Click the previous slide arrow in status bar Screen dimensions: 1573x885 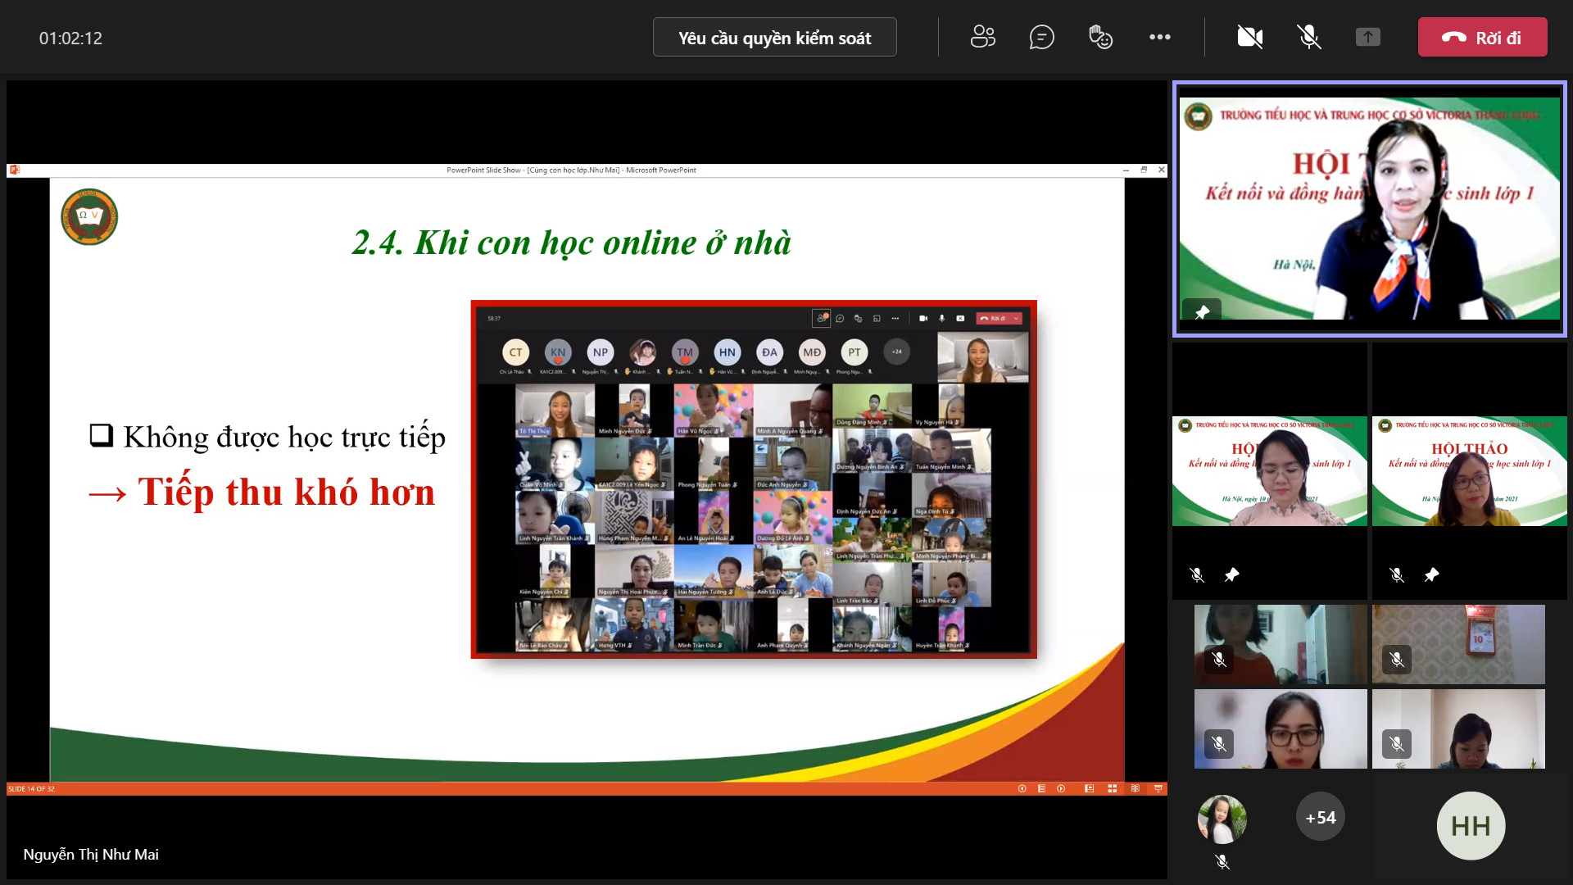tap(1022, 788)
